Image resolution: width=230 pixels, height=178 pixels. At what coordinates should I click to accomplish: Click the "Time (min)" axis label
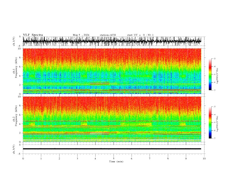116,161
